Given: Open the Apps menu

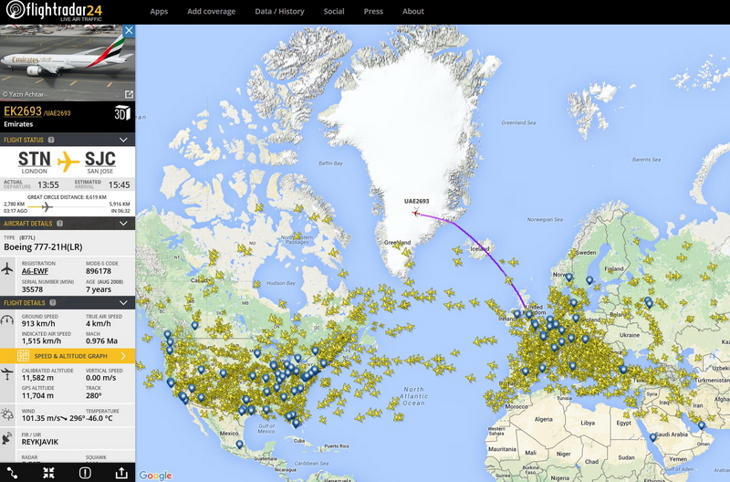Looking at the screenshot, I should tap(159, 11).
